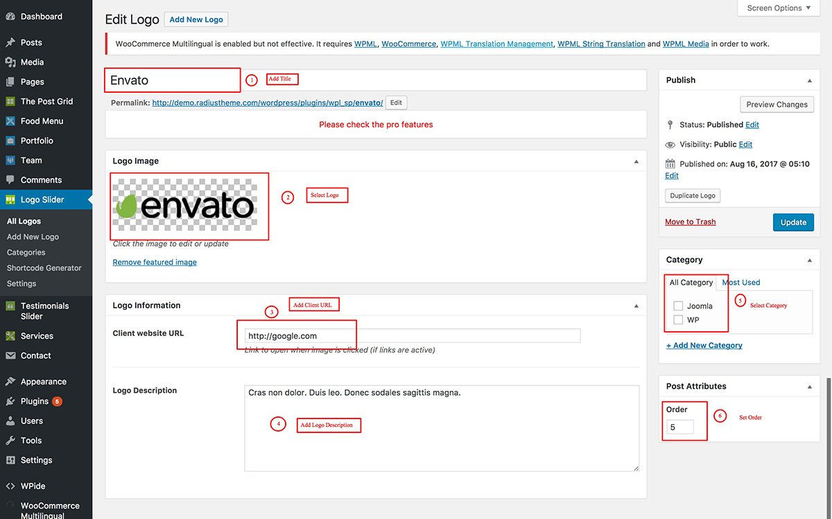
Task: Open Add New Logo submenu item
Action: coord(33,237)
